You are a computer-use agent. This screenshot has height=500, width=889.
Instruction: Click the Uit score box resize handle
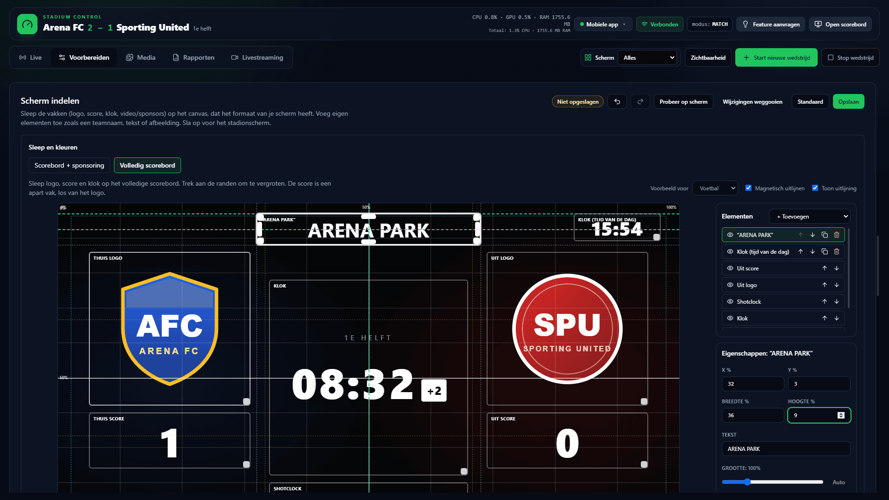click(x=644, y=464)
